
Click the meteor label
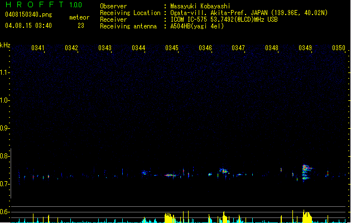(x=79, y=17)
